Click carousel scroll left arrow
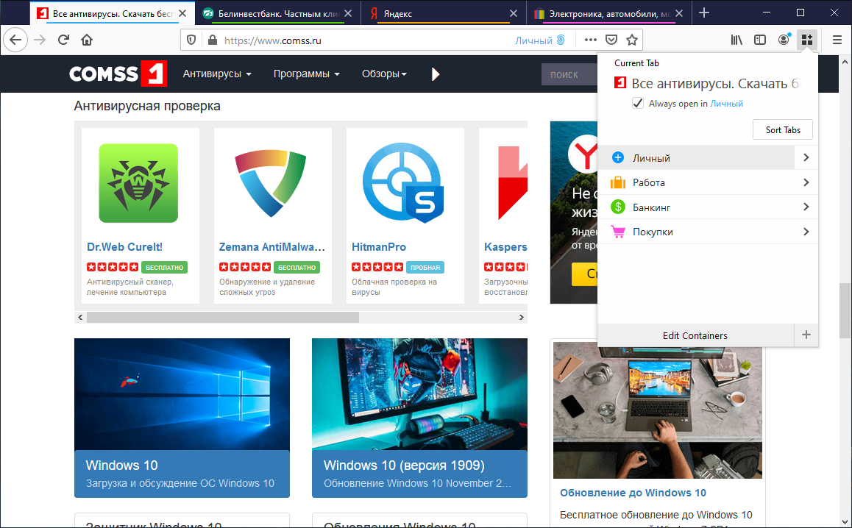This screenshot has height=528, width=852. (80, 317)
